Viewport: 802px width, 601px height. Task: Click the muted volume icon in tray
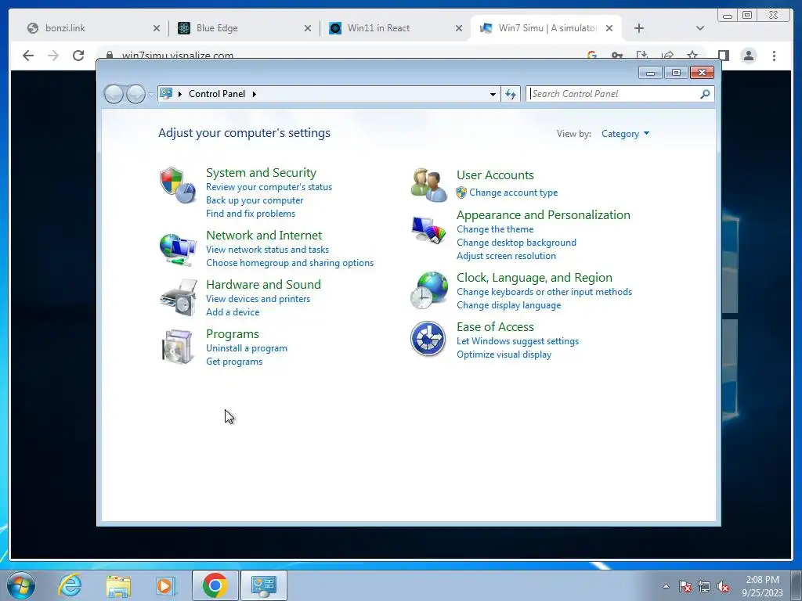tap(723, 586)
